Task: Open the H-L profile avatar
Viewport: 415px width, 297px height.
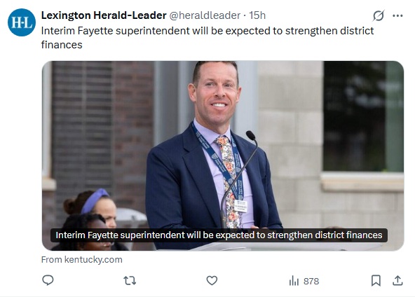Action: click(22, 22)
